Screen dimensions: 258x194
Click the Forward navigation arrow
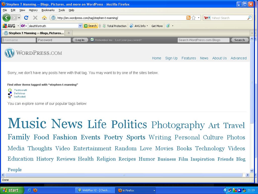(14, 18)
